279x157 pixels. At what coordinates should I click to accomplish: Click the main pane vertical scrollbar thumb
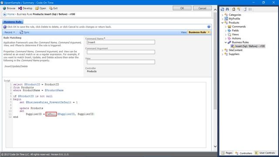tap(215, 61)
